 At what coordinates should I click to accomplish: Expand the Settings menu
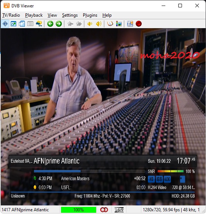tap(70, 15)
